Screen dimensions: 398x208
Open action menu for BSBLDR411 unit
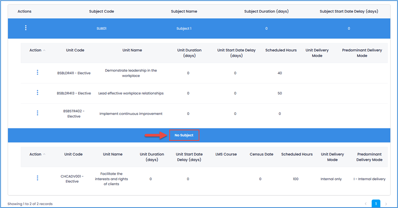click(x=38, y=72)
